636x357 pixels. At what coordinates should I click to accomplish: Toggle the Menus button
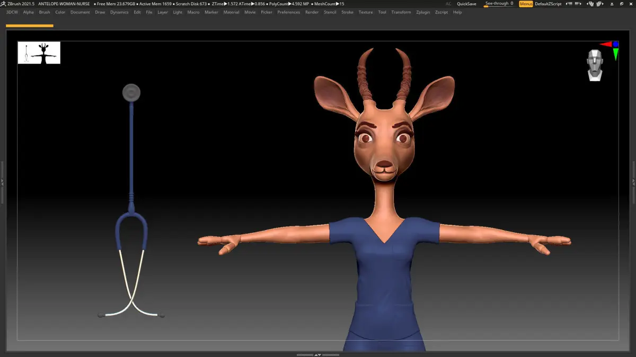pos(526,4)
